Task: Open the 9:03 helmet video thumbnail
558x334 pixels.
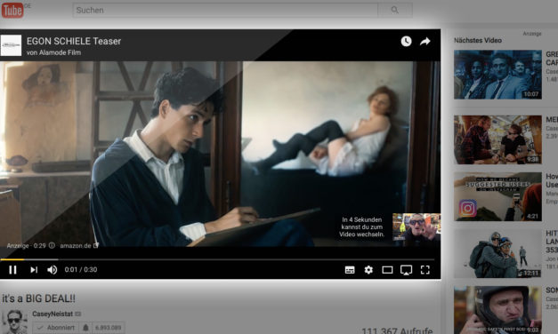Action: pyautogui.click(x=497, y=310)
